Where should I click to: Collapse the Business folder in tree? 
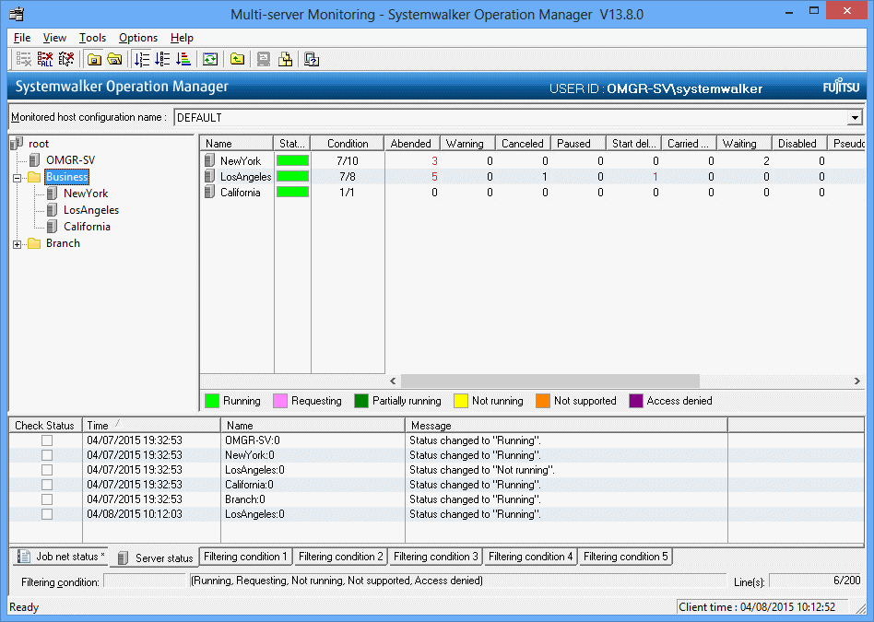click(x=18, y=178)
